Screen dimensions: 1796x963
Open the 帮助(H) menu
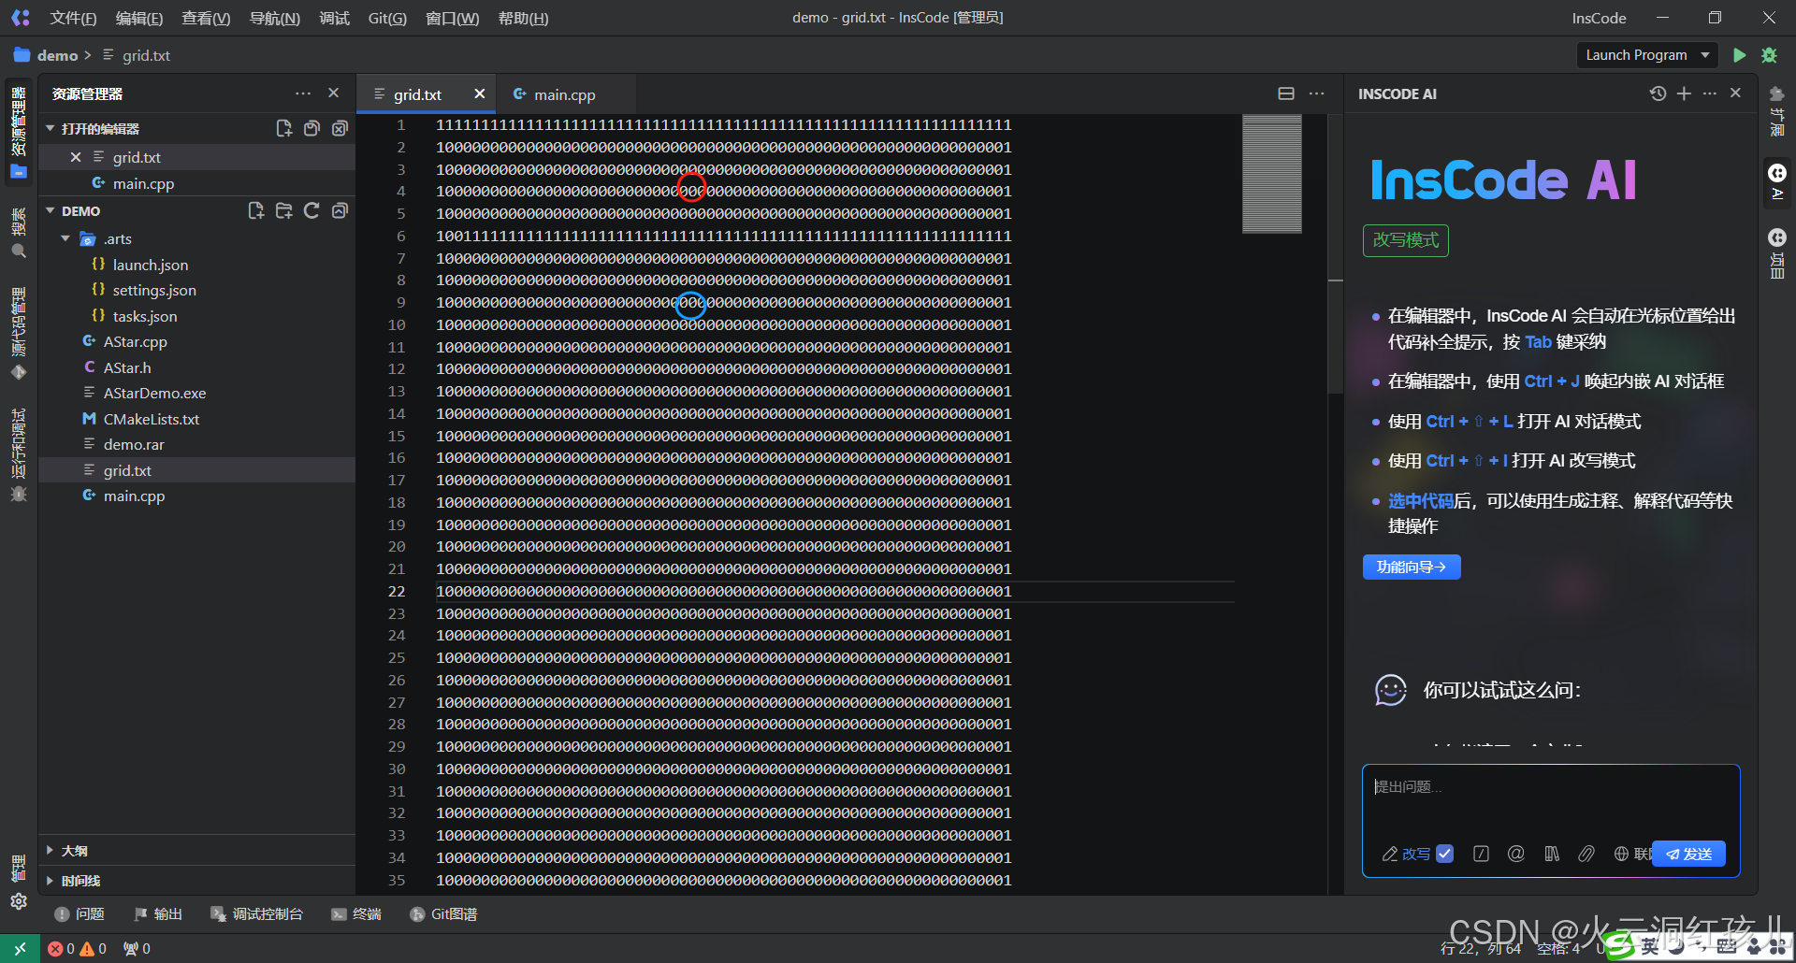523,18
